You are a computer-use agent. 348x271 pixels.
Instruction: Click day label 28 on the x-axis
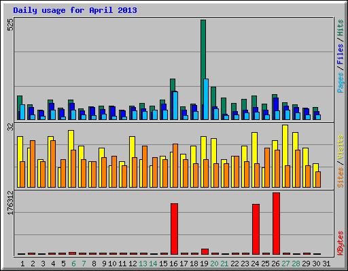[x=296, y=264]
